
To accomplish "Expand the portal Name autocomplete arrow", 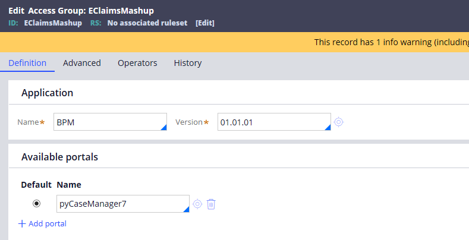I will 186,209.
